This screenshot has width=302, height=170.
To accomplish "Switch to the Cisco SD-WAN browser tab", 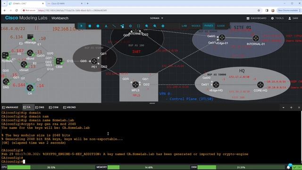I will [x=65, y=3].
